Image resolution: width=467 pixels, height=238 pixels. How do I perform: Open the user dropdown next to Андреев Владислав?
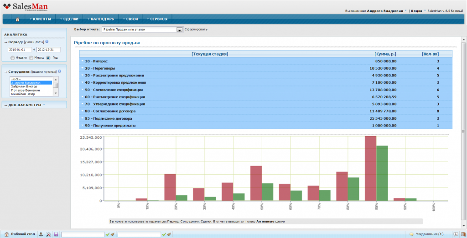tap(405, 10)
